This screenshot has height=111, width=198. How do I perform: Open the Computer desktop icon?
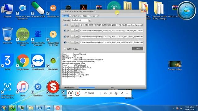coord(7,10)
